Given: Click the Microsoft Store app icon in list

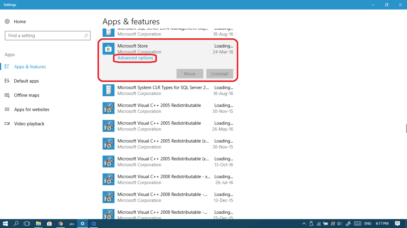Looking at the screenshot, I should coord(108,49).
